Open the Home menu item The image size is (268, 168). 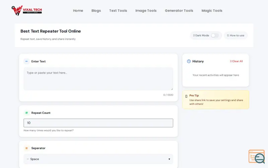pos(78,11)
